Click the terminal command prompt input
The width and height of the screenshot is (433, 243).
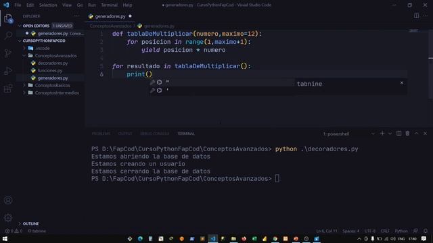click(x=277, y=178)
